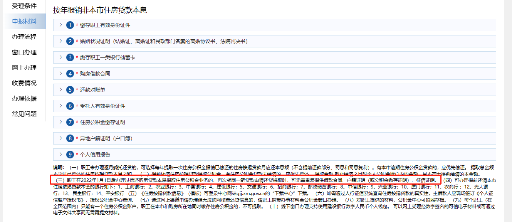Show the 收费情况 sidebar tab
512x222 pixels.
click(24, 83)
